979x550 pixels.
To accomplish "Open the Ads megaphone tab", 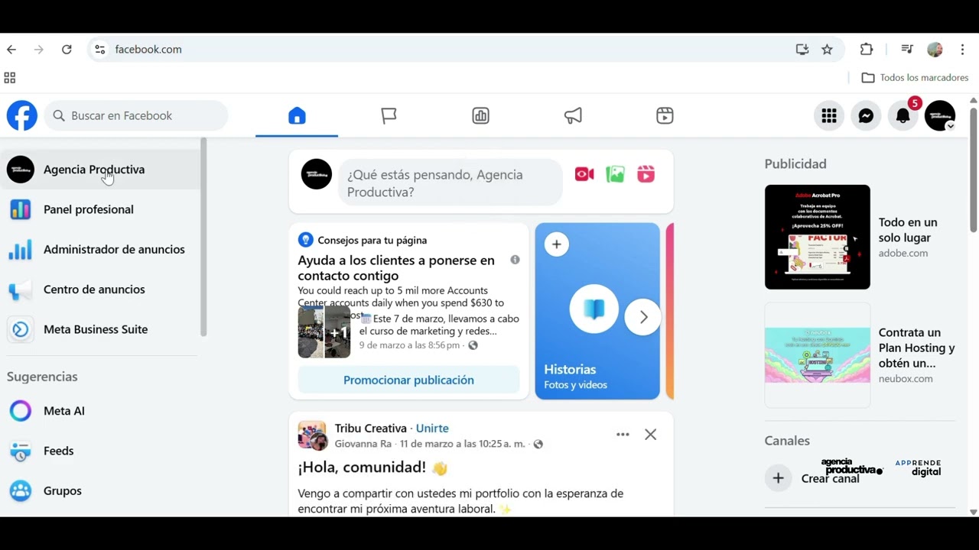I will [573, 116].
